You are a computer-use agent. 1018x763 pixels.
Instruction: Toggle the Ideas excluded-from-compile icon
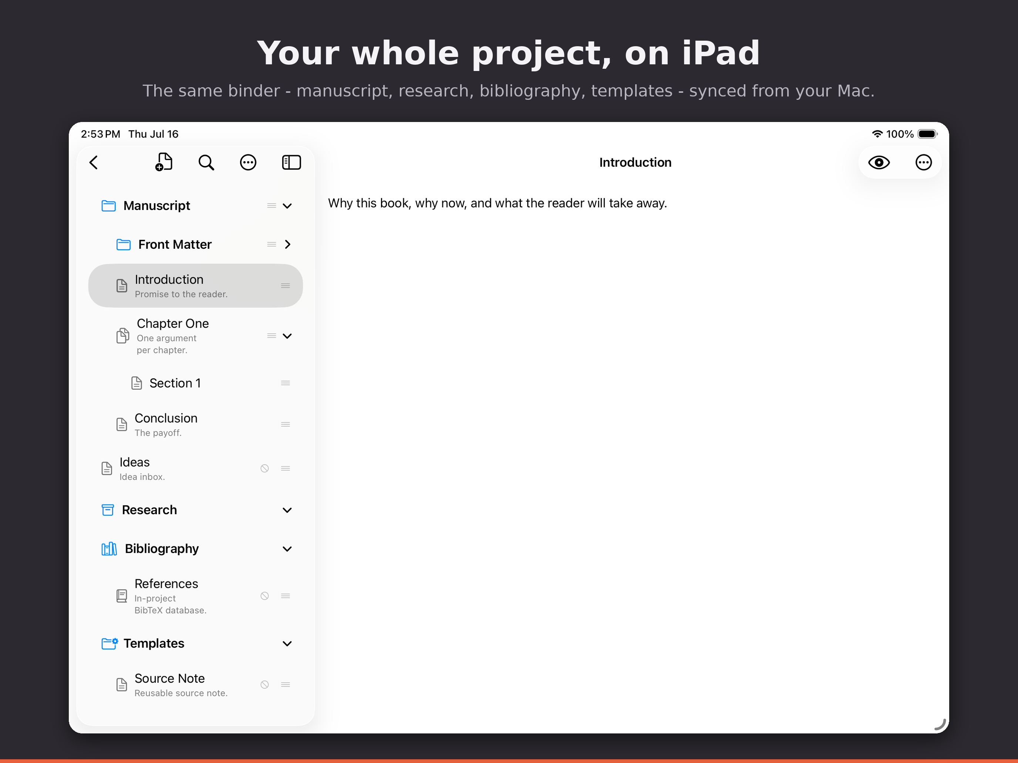click(264, 468)
